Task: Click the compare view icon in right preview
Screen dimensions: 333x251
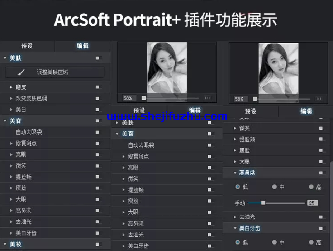Action: 319,99
